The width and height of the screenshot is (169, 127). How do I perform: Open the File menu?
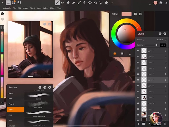pos(14,8)
